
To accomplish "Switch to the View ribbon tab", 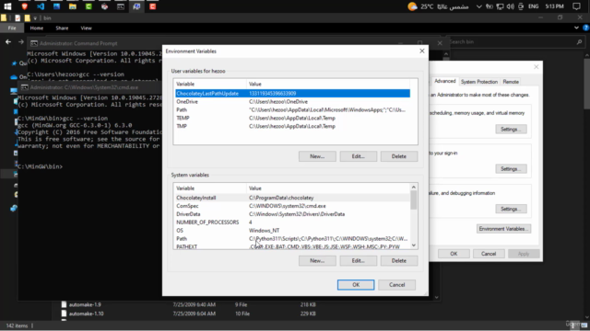I will 86,29.
